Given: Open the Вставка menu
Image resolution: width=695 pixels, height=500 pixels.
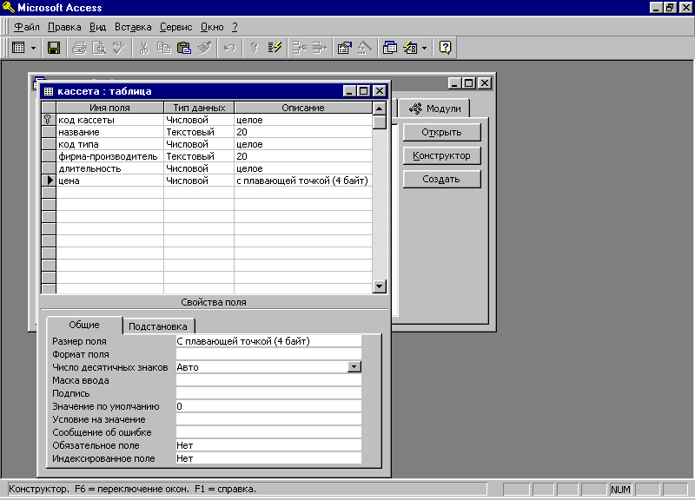Looking at the screenshot, I should pos(133,27).
